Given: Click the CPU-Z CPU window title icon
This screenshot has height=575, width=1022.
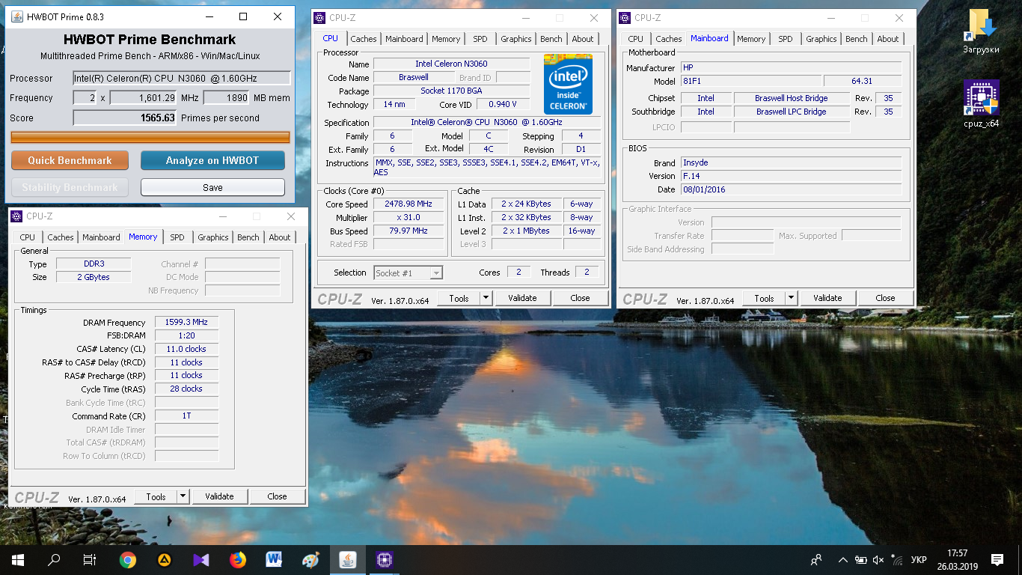Looking at the screenshot, I should coord(319,18).
